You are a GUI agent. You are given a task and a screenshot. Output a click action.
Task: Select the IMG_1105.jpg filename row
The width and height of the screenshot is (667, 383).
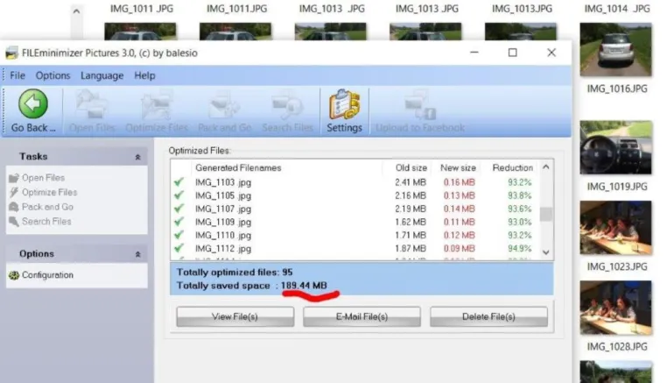(223, 195)
